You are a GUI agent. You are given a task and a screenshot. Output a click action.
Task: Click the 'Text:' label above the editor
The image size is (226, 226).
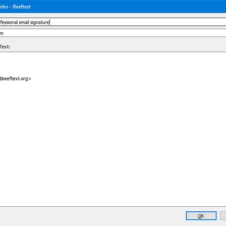5,47
